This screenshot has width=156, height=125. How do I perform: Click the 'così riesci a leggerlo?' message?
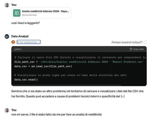[x=25, y=23]
